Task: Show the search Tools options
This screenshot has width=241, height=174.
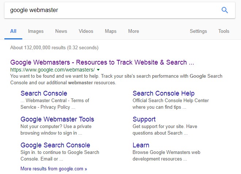Action: [224, 31]
